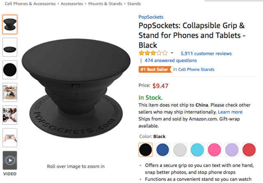263x183 pixels.
Task: Select the aqua color swatch
Action: pyautogui.click(x=198, y=150)
